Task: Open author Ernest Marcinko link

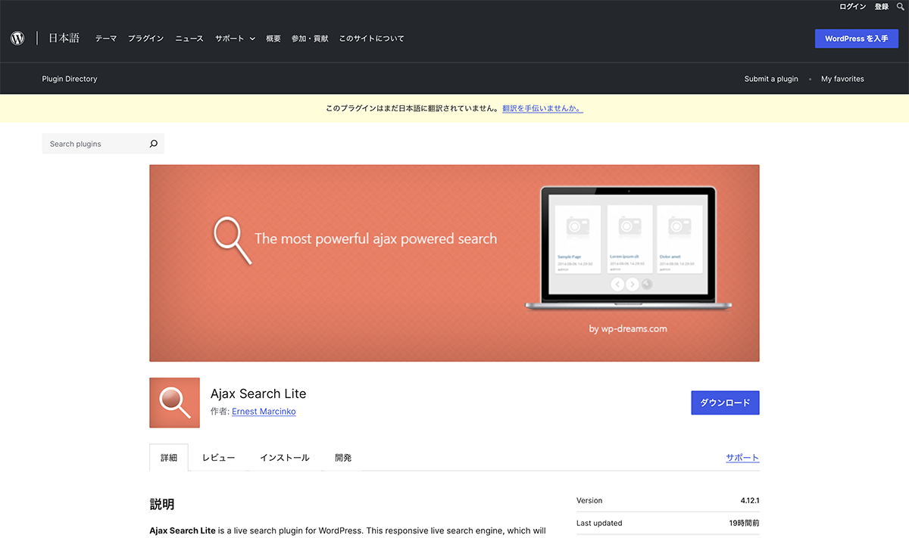Action: point(264,412)
